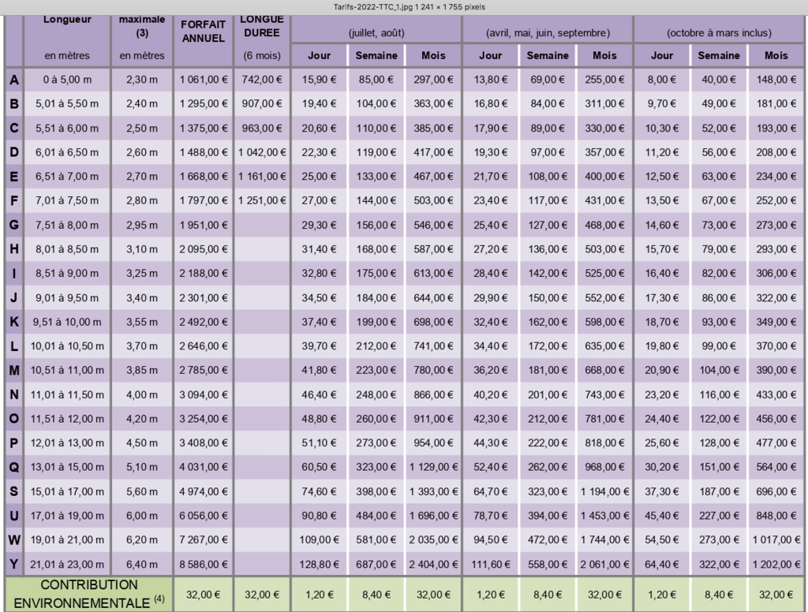Viewport: 808px width, 612px height.
Task: Click the 148,00 € winter monthly cell
Action: coord(776,80)
